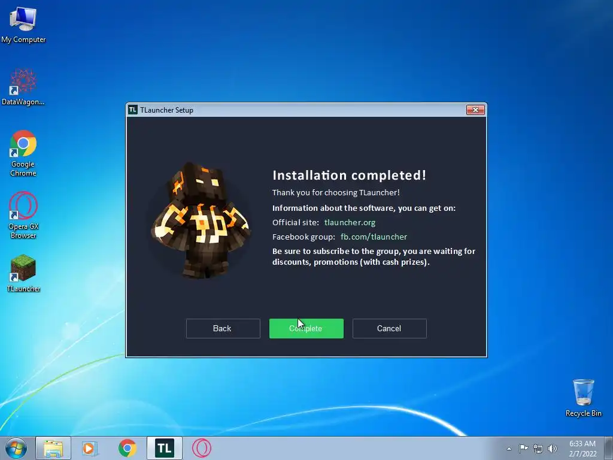Image resolution: width=613 pixels, height=460 pixels.
Task: Open the volume speaker tray icon
Action: click(553, 449)
